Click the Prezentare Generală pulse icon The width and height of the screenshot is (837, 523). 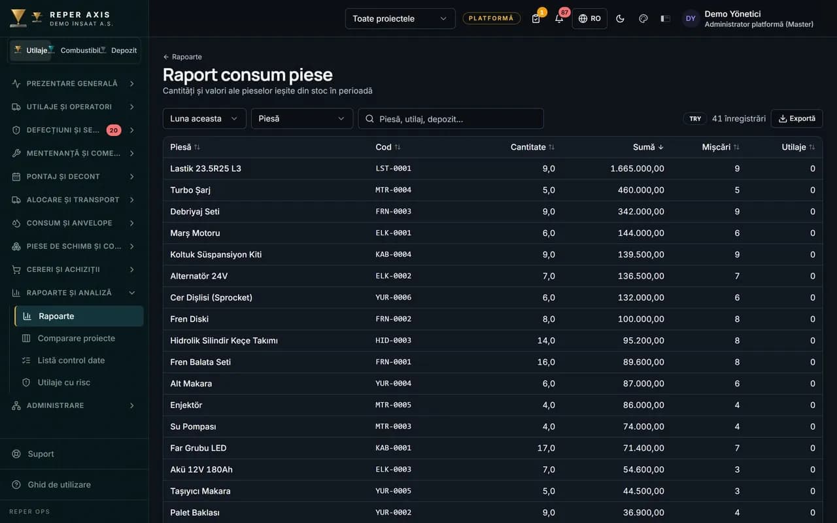16,84
